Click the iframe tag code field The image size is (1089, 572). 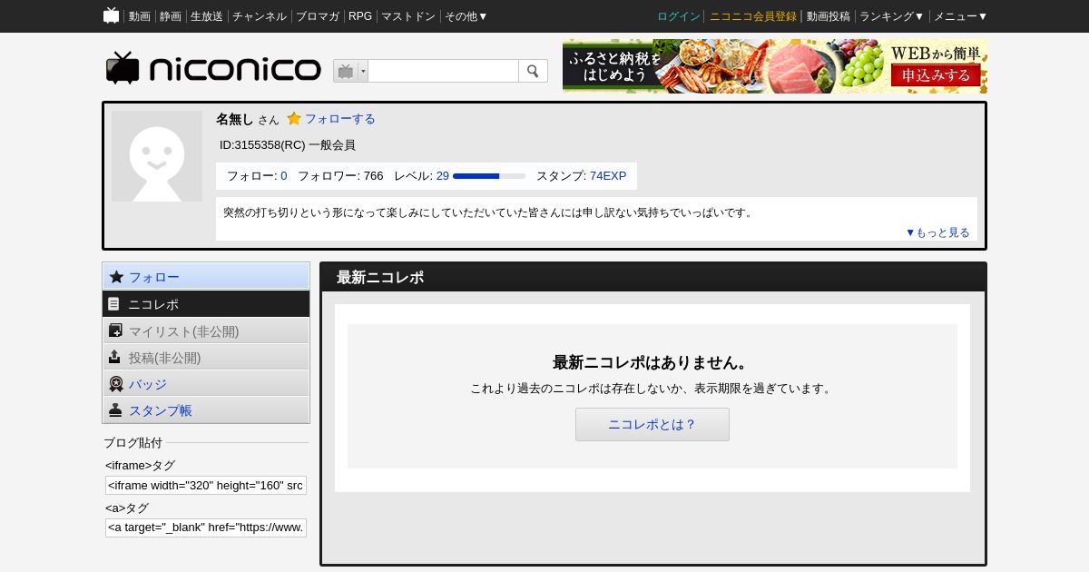[x=206, y=486]
